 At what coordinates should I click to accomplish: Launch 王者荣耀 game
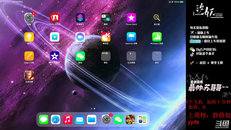[x=29, y=75]
